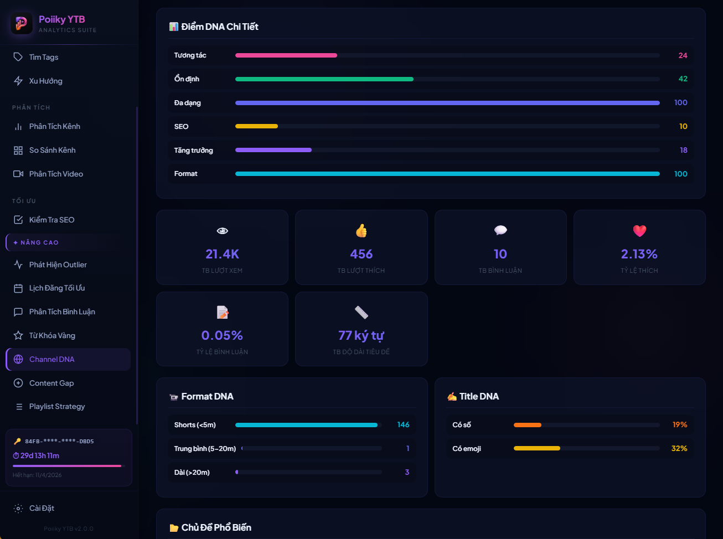This screenshot has width=723, height=539.
Task: Select the Phân Tích Kênh chart icon
Action: [18, 127]
